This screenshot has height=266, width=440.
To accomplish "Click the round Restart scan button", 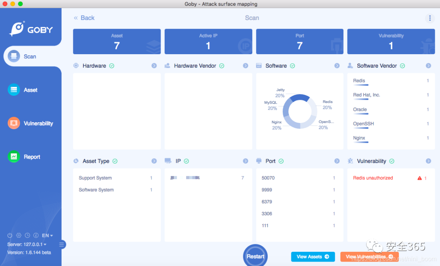I will (255, 256).
